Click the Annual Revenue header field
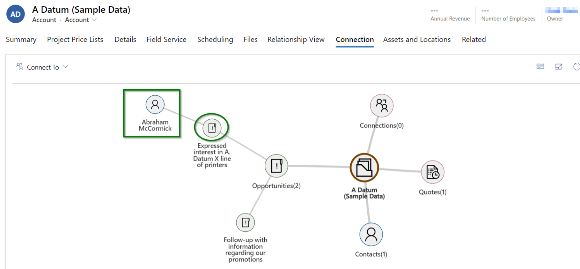 pyautogui.click(x=450, y=15)
